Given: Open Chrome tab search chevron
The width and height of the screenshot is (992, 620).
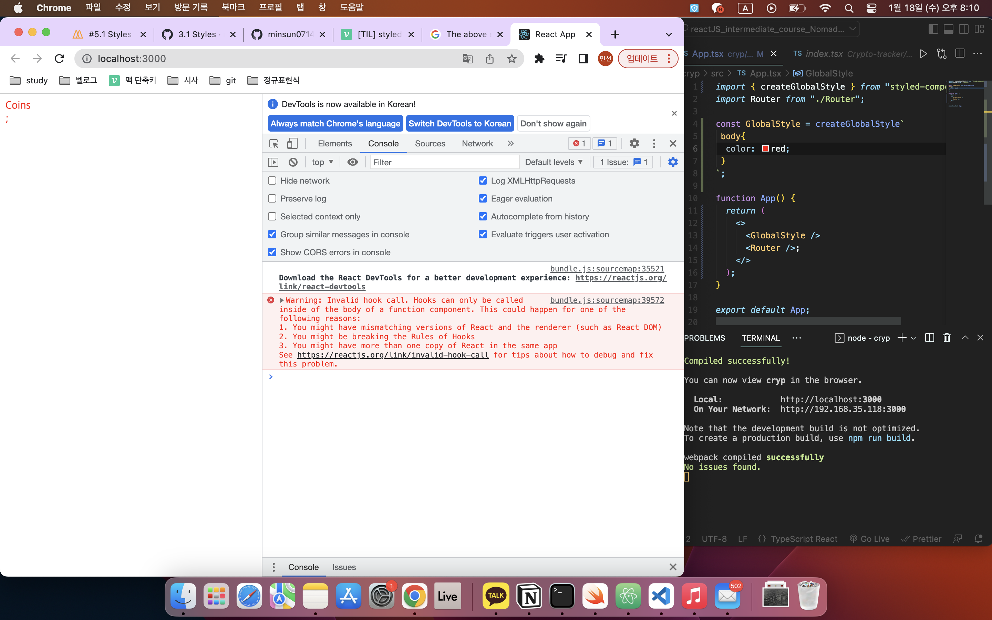Looking at the screenshot, I should coord(669,34).
